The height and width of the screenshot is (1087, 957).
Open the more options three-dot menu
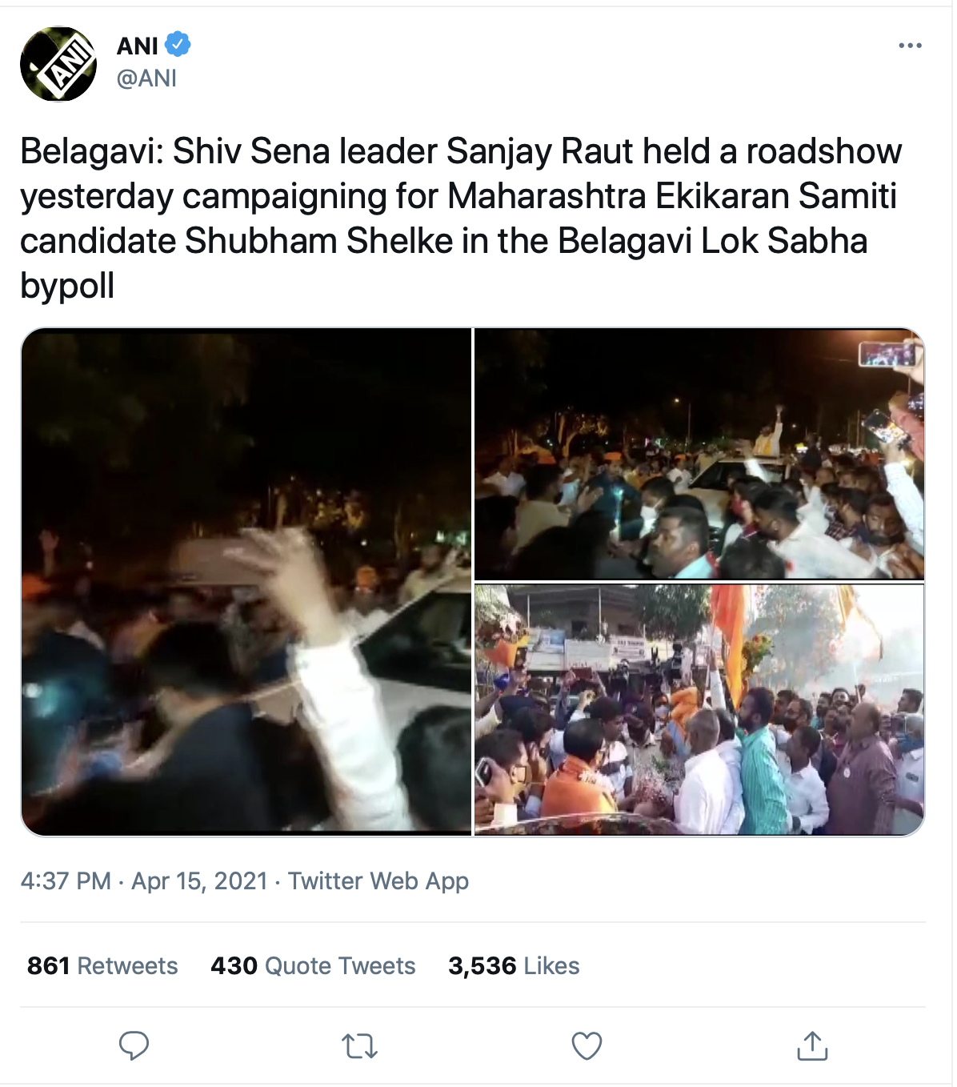click(x=910, y=46)
